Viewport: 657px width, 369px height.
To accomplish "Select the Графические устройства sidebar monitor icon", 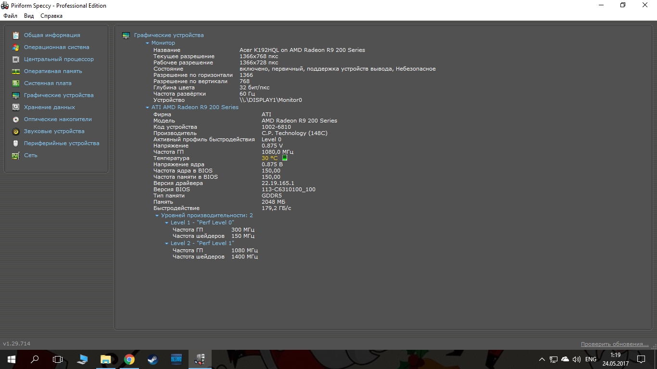I will (x=16, y=95).
